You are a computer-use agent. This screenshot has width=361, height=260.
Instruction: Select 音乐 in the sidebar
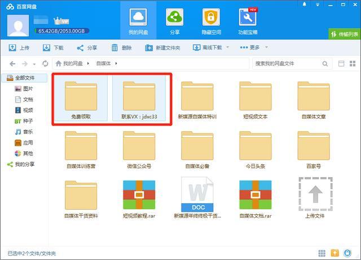point(24,132)
